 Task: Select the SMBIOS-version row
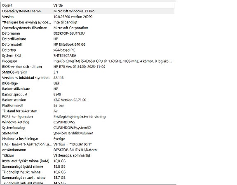point(87,72)
